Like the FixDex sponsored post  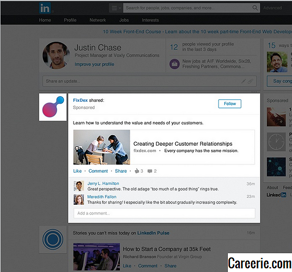pos(77,171)
